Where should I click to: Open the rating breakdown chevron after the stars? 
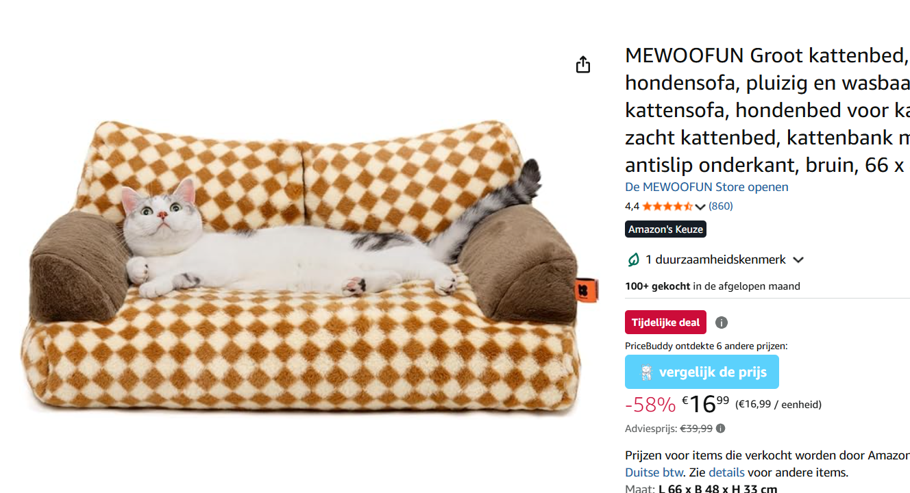700,207
